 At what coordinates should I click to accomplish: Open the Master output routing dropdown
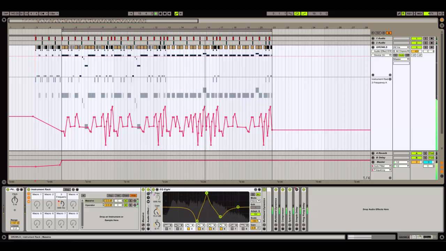click(401, 59)
